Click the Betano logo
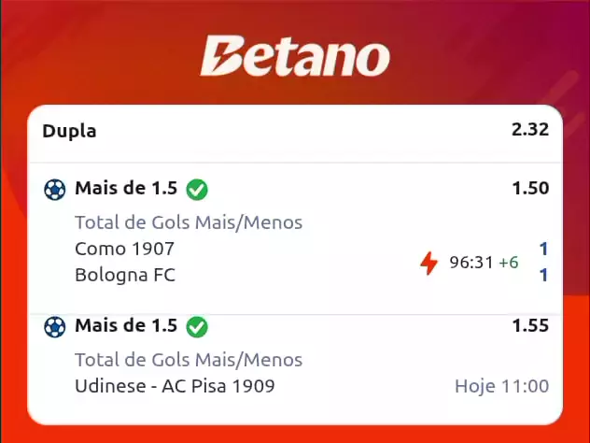The width and height of the screenshot is (590, 443). click(294, 57)
